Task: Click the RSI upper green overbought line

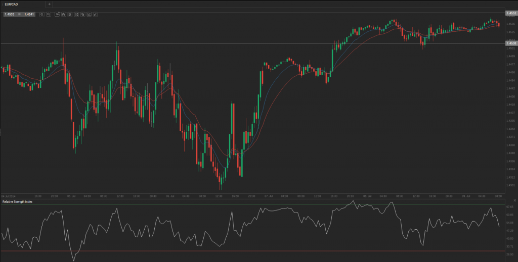Action: coord(253,204)
